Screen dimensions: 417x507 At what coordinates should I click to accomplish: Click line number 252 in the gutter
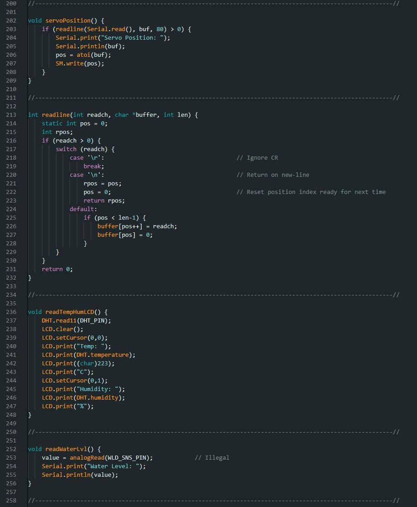click(11, 449)
